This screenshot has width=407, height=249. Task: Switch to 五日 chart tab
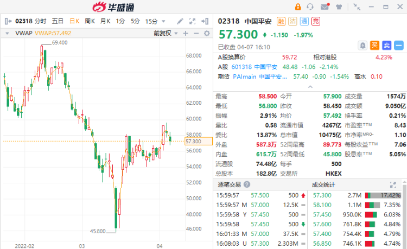pyautogui.click(x=58, y=21)
